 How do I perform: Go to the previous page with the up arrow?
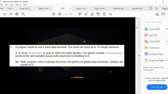pos(54,14)
